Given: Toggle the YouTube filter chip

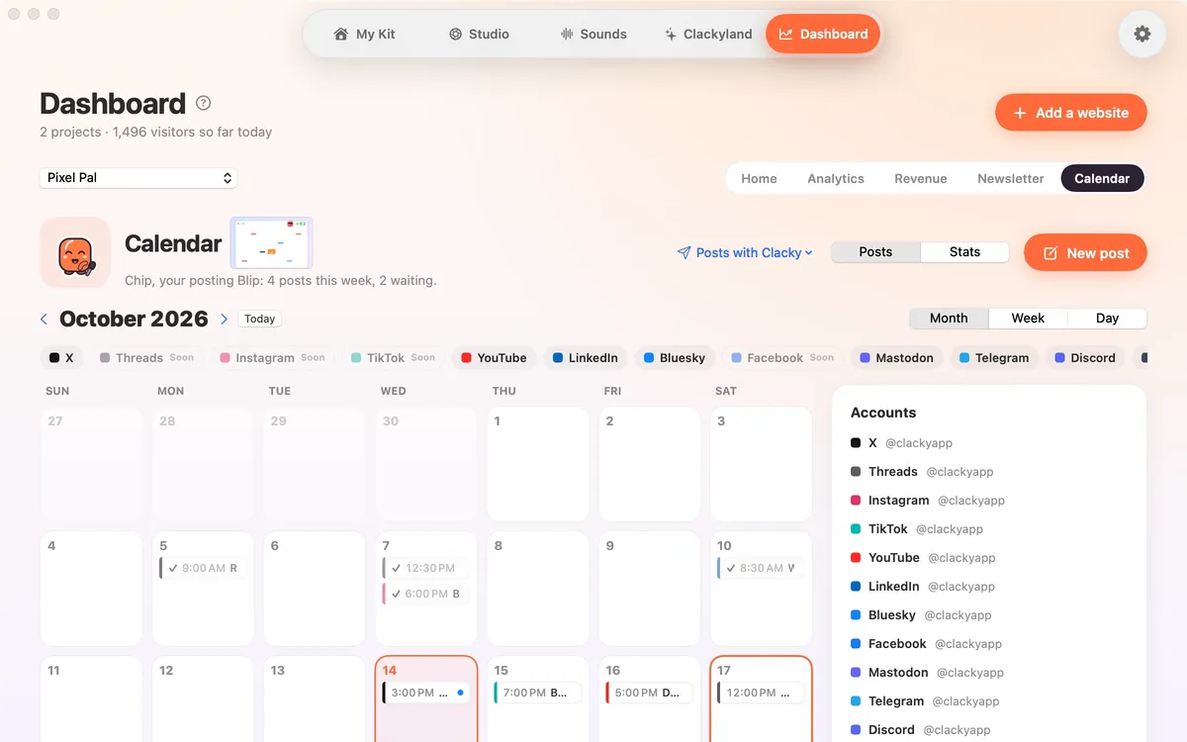Looking at the screenshot, I should pos(494,358).
